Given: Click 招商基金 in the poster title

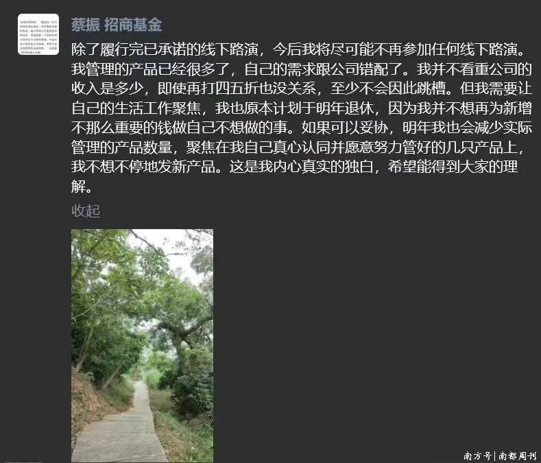Looking at the screenshot, I should click(x=133, y=25).
